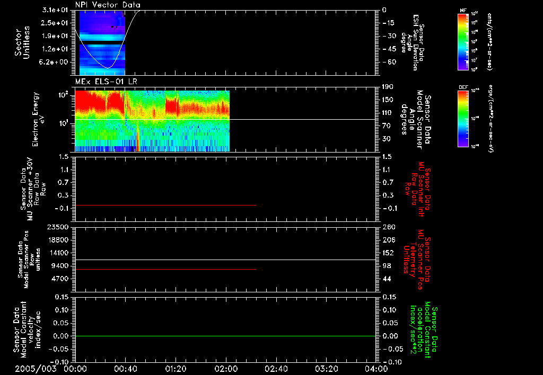543x375 pixels.
Task: Click the '1.9e+01' sector tick value
Action: pyautogui.click(x=55, y=36)
